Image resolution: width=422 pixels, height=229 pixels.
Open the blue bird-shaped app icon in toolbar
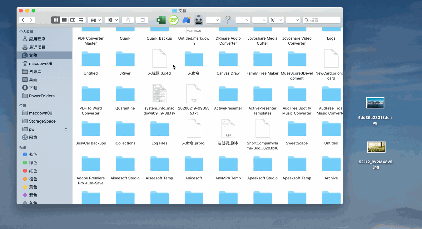tap(186, 20)
